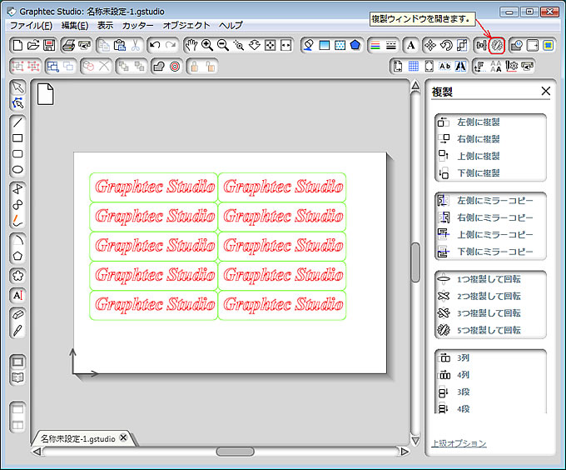Click 5つ複製して回転
Image resolution: width=566 pixels, height=470 pixels.
(489, 330)
